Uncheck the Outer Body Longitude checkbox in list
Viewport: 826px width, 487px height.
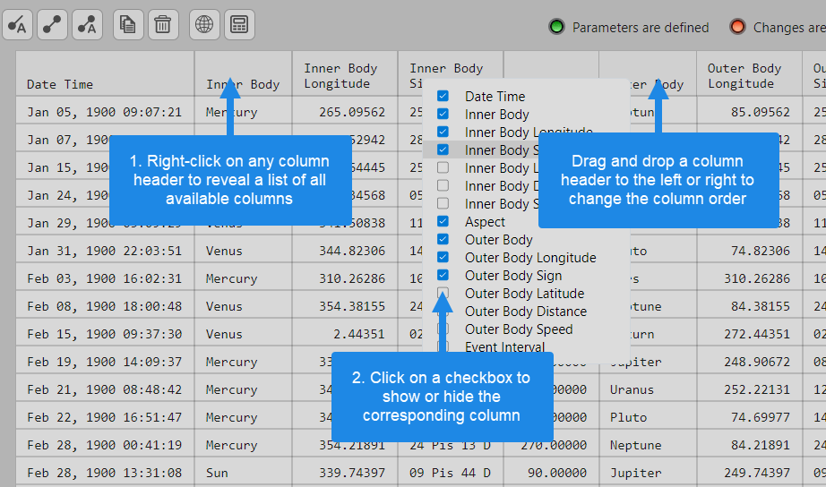[443, 257]
